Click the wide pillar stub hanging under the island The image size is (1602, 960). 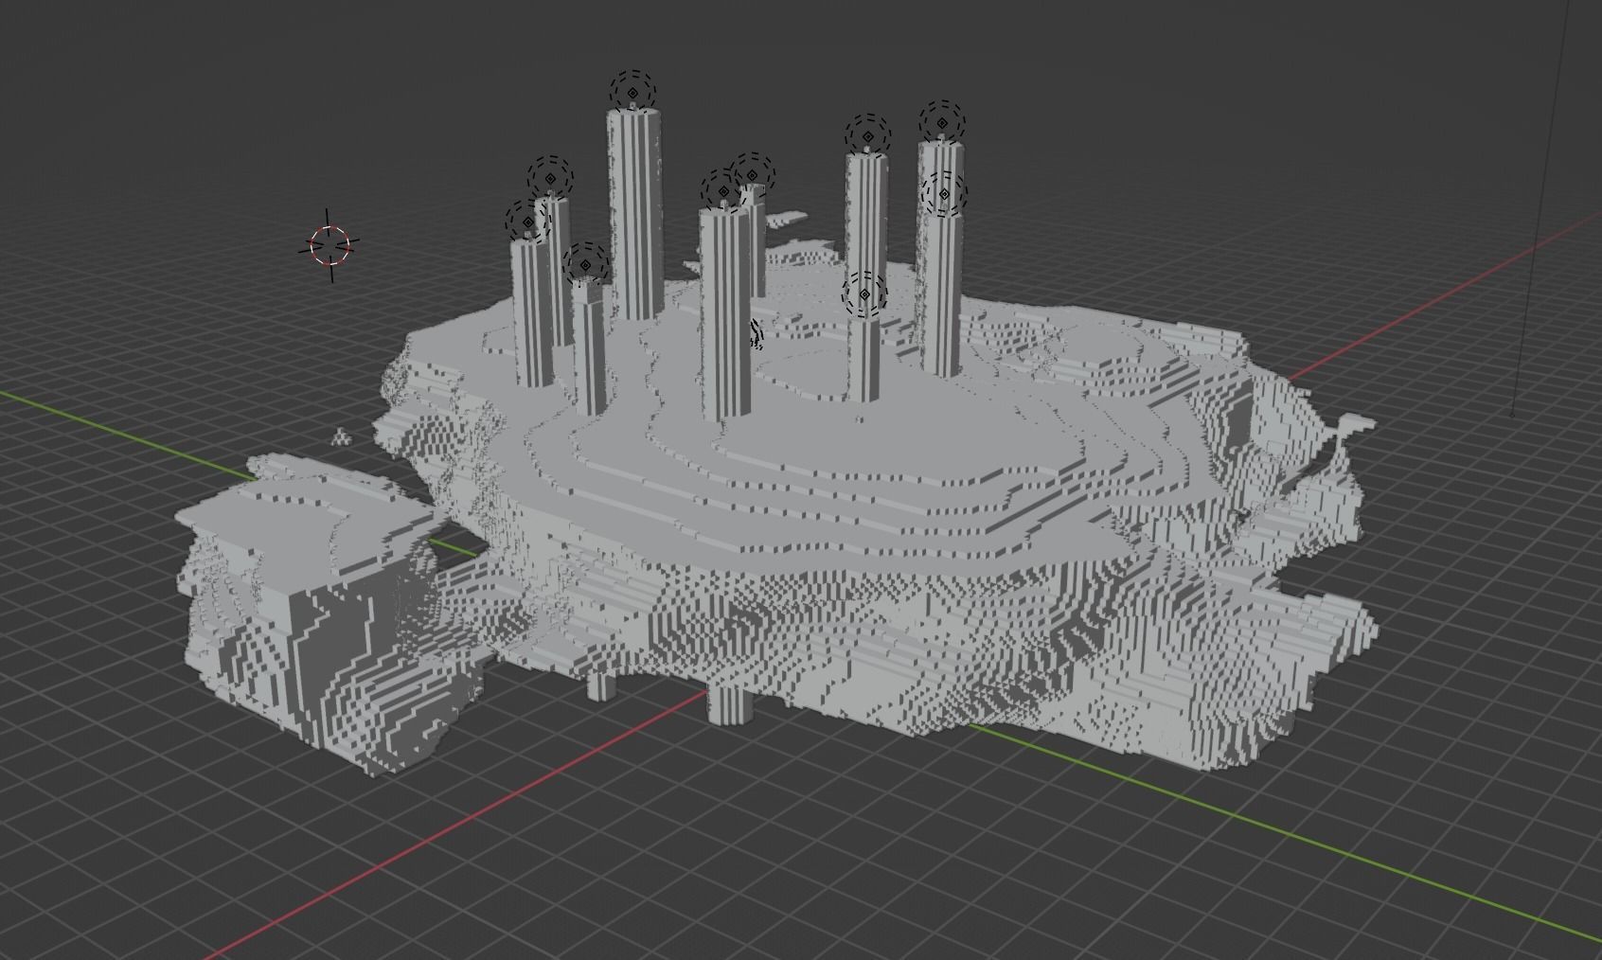coord(731,704)
